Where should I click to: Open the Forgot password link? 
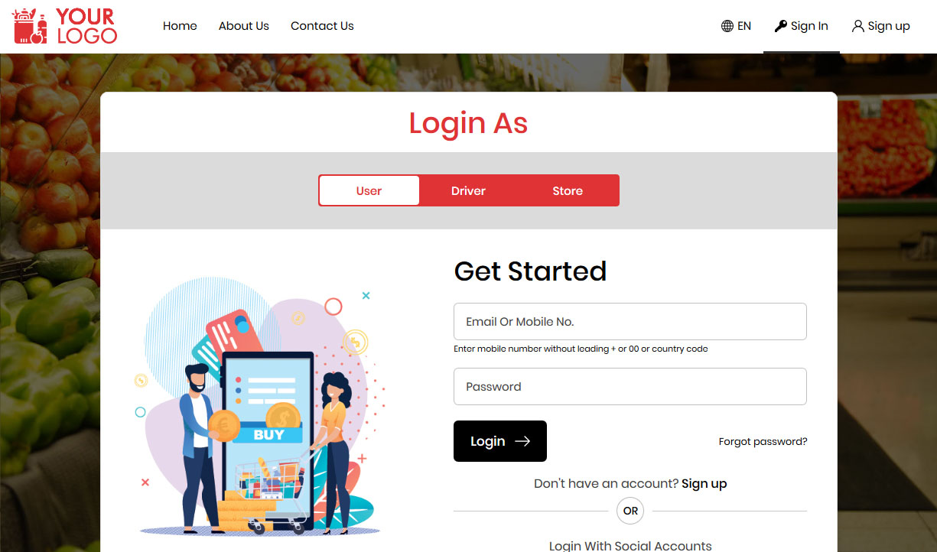click(x=763, y=442)
